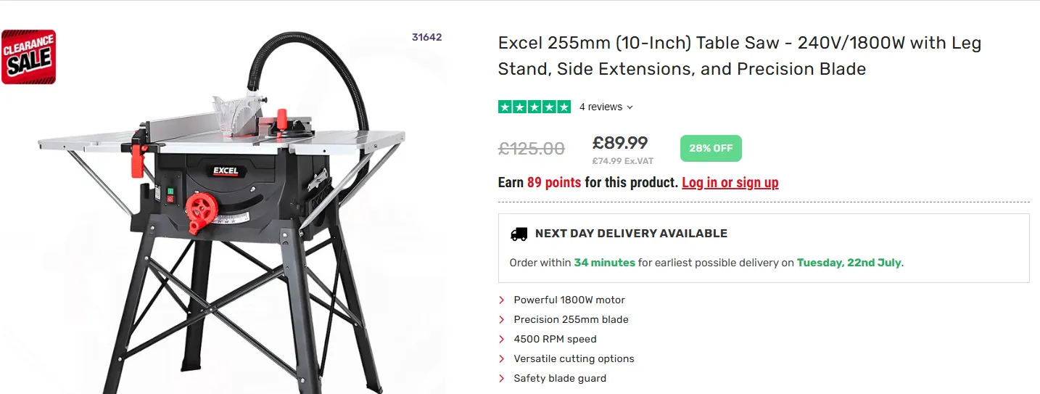Click the crossed-out £125.00 price
Screen dimensions: 1040x394
pyautogui.click(x=531, y=149)
